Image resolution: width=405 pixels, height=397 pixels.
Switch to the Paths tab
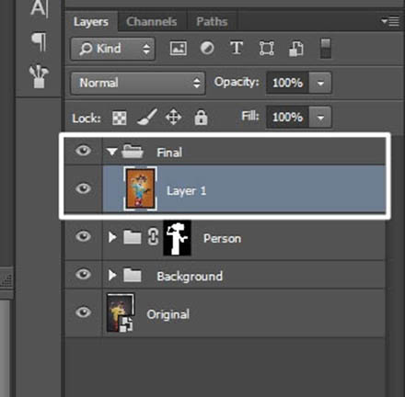click(212, 22)
